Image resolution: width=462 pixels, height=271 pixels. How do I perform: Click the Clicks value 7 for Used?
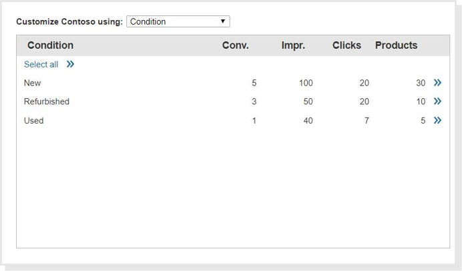[367, 121]
